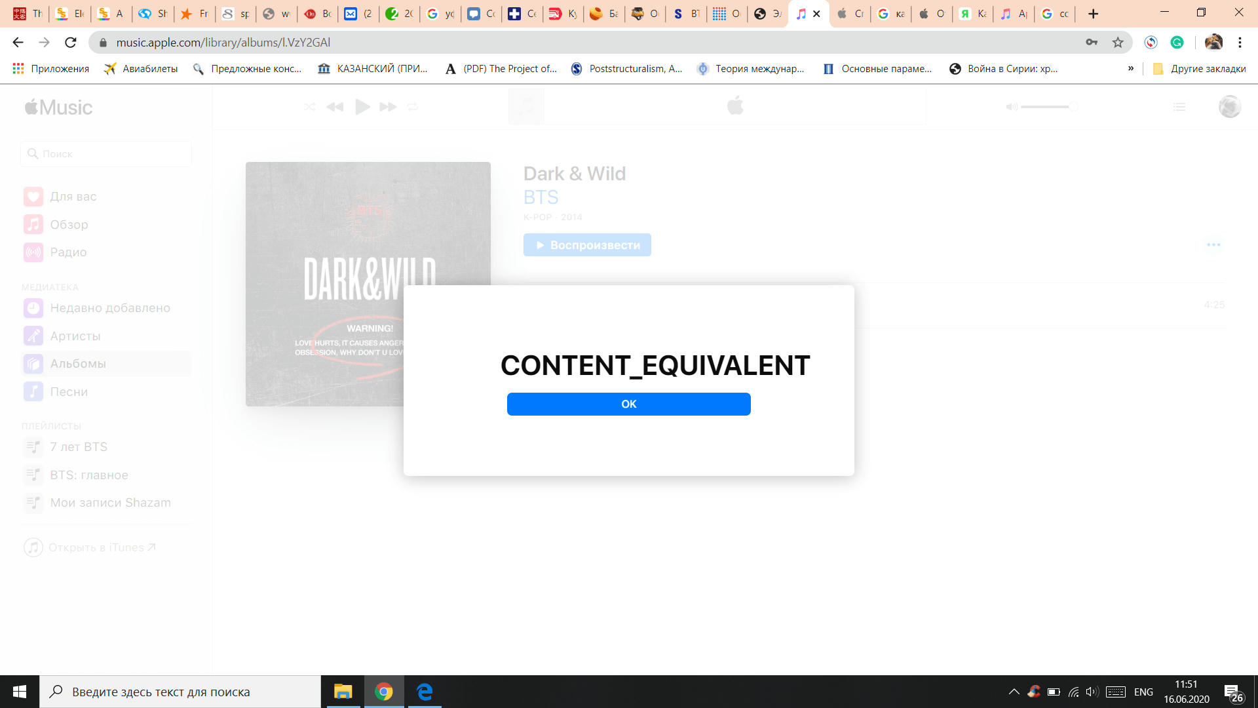1258x708 pixels.
Task: Click the saved passwords key icon
Action: pos(1092,42)
